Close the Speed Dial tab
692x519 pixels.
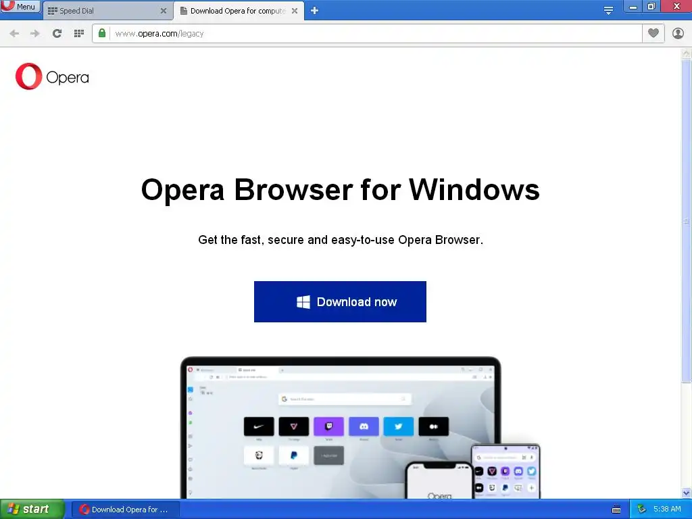pos(164,11)
